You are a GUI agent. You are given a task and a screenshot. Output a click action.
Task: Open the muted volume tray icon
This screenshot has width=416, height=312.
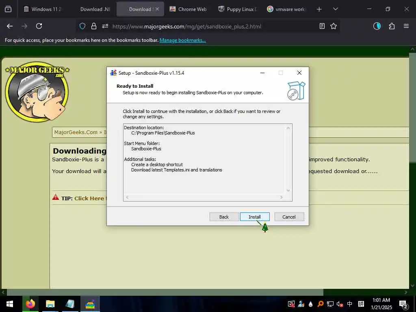[x=340, y=304]
